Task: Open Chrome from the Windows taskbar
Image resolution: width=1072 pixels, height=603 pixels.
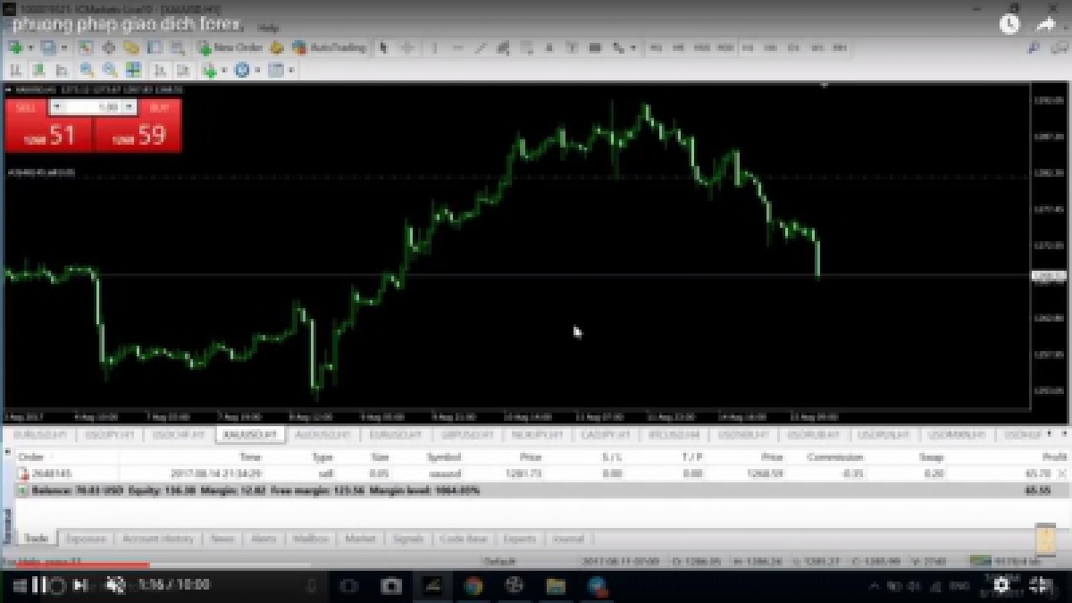Action: pyautogui.click(x=473, y=586)
